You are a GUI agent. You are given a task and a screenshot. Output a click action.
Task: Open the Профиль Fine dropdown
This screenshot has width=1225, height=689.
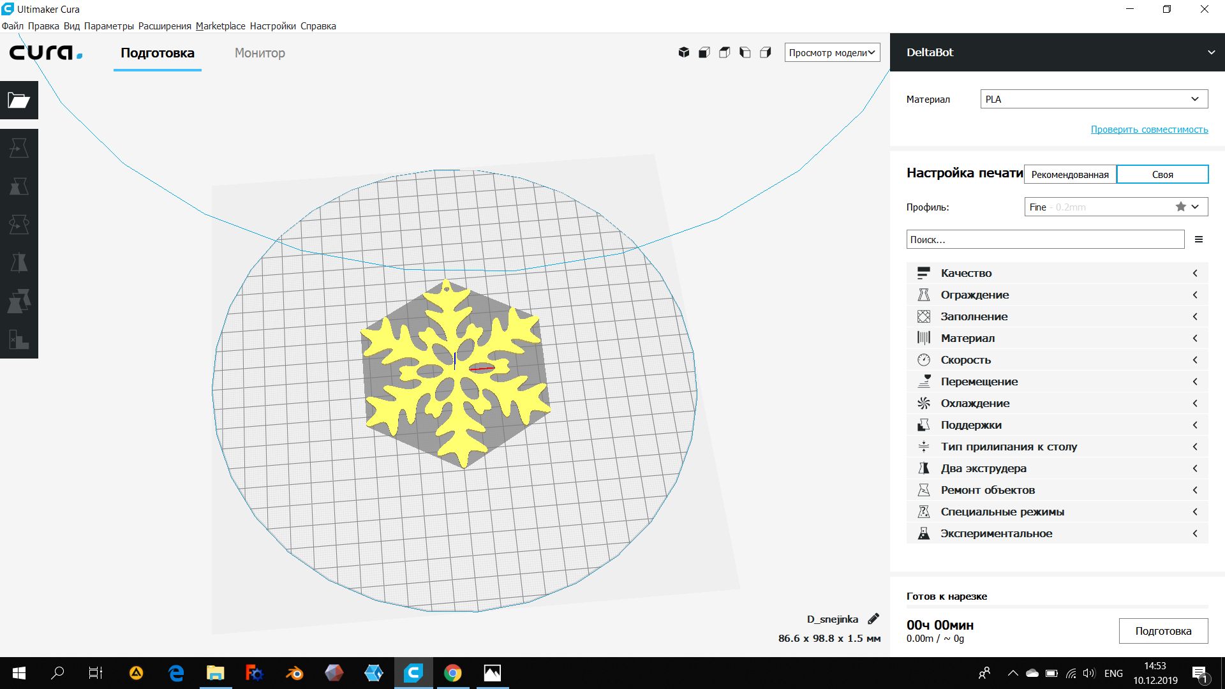click(x=1116, y=207)
